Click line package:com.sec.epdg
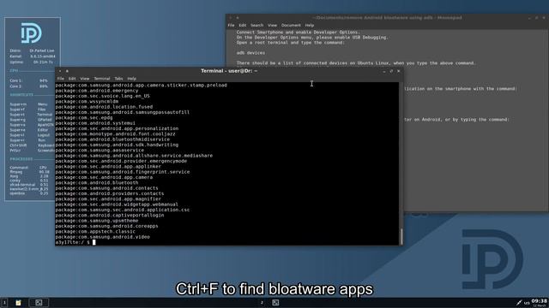This screenshot has height=308, width=549. click(x=84, y=118)
